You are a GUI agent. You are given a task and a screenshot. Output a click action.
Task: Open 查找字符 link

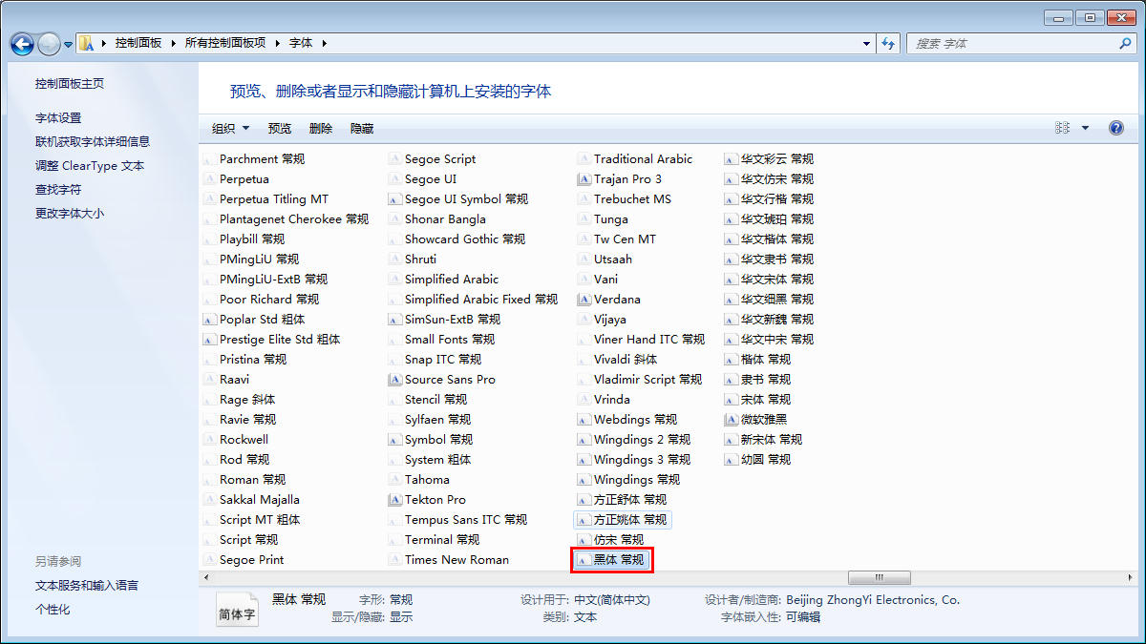(x=58, y=190)
